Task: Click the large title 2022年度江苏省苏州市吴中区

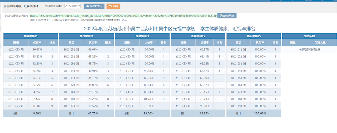Action: [170, 29]
